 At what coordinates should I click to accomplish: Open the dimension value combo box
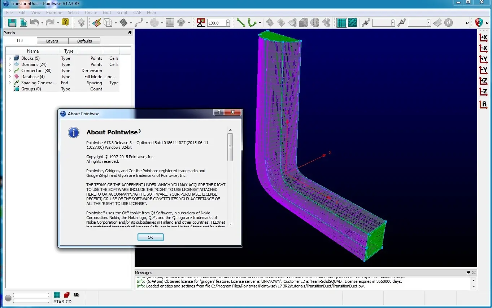point(384,23)
